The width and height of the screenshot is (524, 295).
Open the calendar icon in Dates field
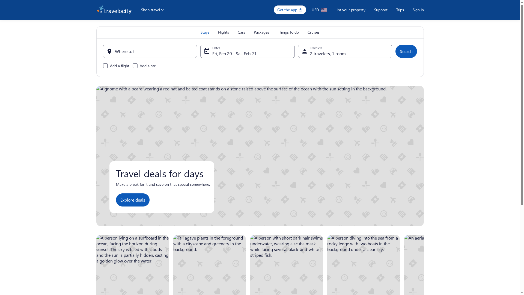coord(207,51)
